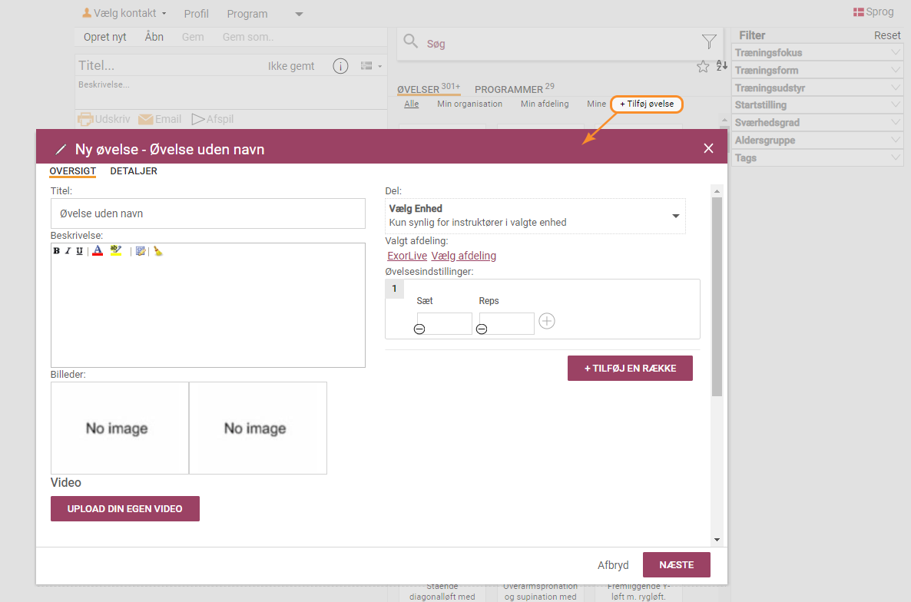The height and width of the screenshot is (602, 911).
Task: Open the red font color picker
Action: click(x=98, y=251)
